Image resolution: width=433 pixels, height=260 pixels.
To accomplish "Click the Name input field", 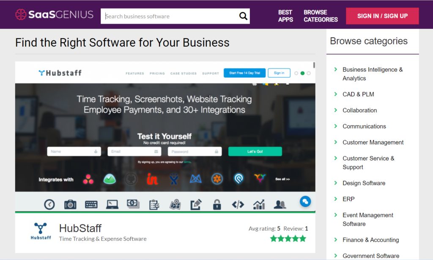I will coord(74,151).
